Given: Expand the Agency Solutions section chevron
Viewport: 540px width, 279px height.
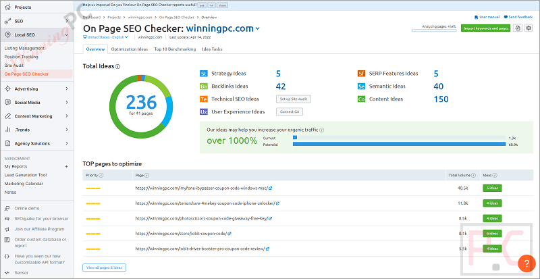Looking at the screenshot, I should 67,143.
